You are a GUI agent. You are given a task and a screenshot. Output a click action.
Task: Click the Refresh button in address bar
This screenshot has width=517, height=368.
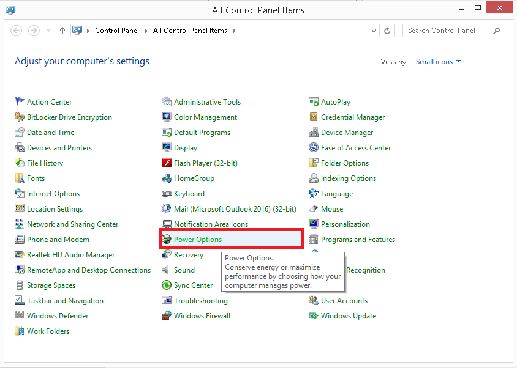[387, 31]
